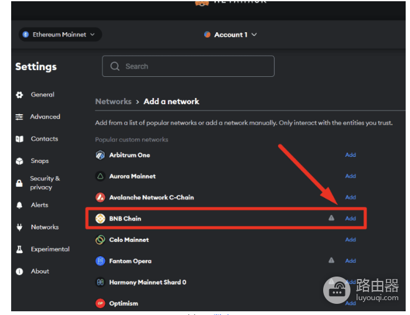Click the Alerts bell icon

pyautogui.click(x=19, y=205)
